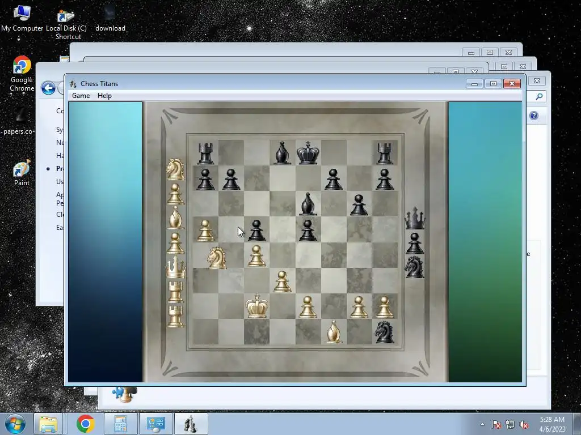Switch to Control Panel taskbar button
The height and width of the screenshot is (435, 581).
pyautogui.click(x=155, y=424)
